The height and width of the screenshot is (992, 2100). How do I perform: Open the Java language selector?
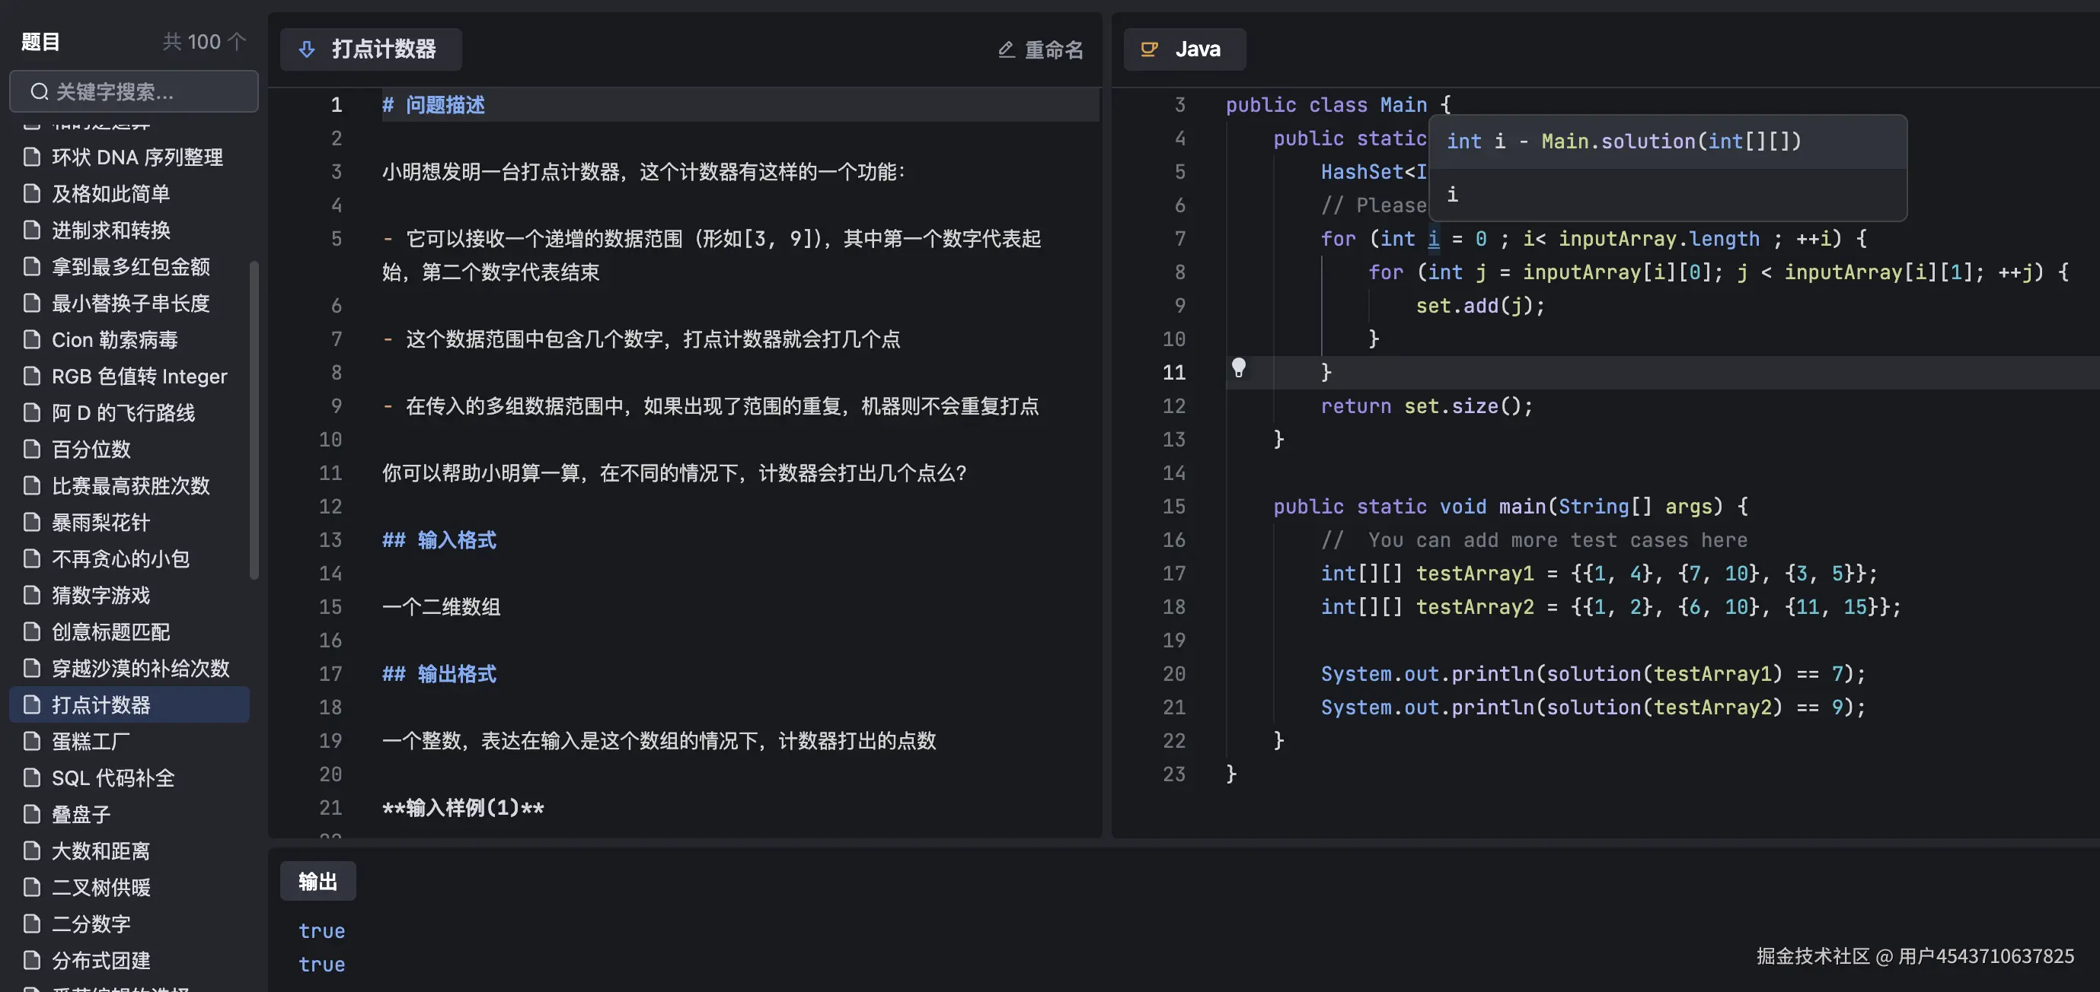point(1185,49)
